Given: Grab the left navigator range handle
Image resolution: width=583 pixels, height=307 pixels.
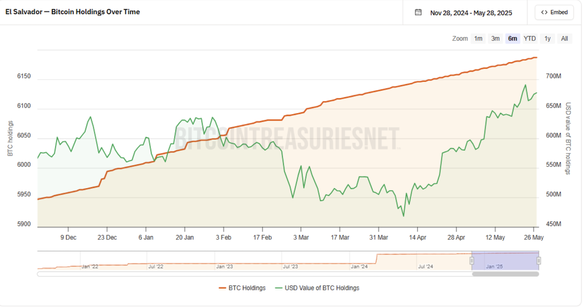Looking at the screenshot, I should coord(472,261).
